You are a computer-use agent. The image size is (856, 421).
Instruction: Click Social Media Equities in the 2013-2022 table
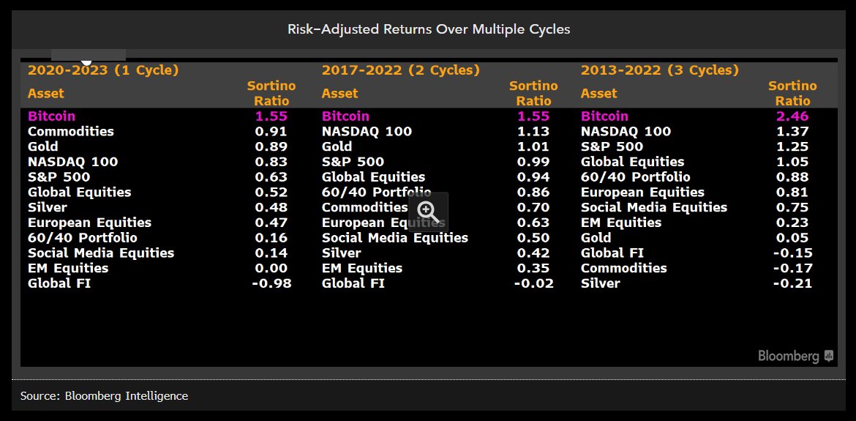click(654, 207)
